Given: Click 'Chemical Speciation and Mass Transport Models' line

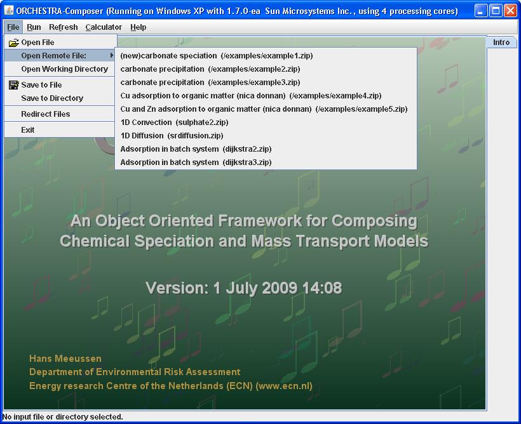Looking at the screenshot, I should point(244,241).
